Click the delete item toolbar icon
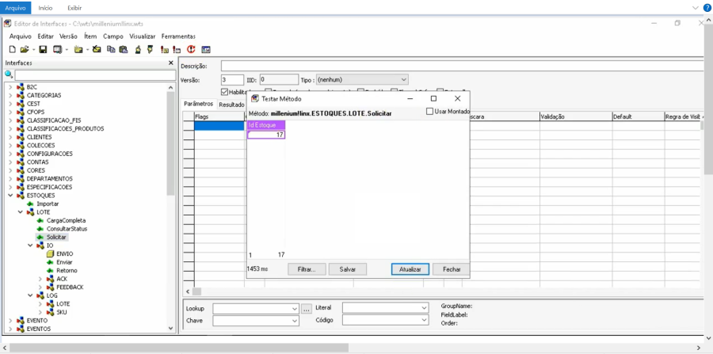713x354 pixels. 97,50
